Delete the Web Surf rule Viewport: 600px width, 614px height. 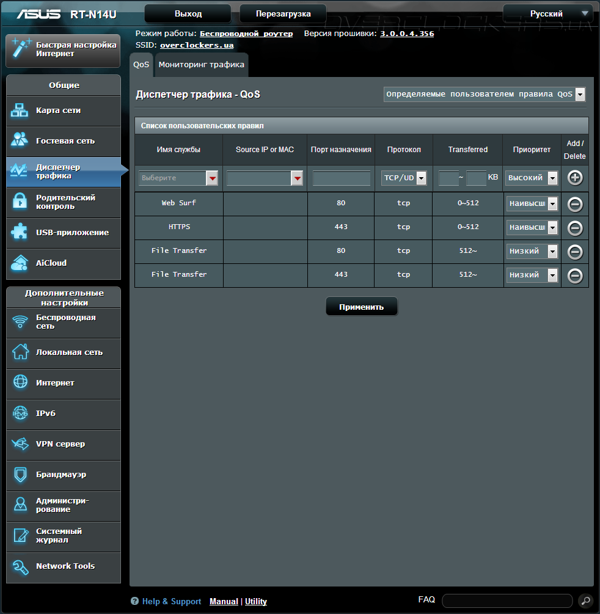coord(575,204)
